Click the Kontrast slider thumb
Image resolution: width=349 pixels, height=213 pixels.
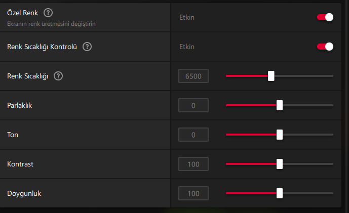pyautogui.click(x=279, y=164)
